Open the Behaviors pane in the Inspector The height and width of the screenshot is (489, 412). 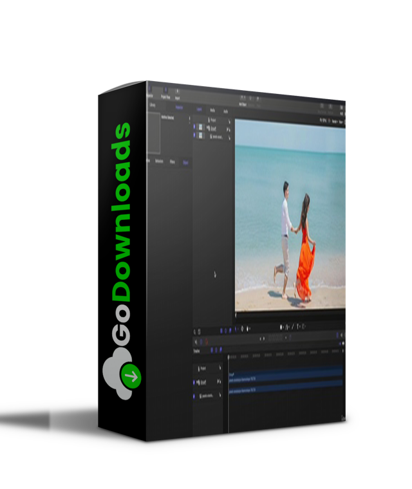pyautogui.click(x=158, y=161)
